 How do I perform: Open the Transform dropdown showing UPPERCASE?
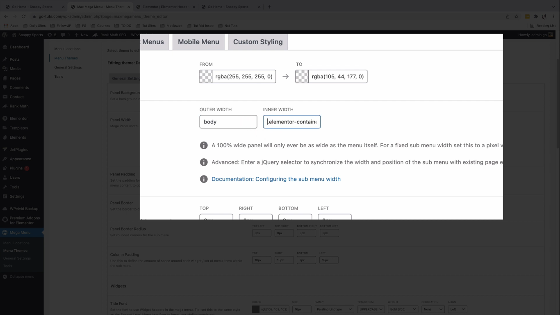click(371, 309)
